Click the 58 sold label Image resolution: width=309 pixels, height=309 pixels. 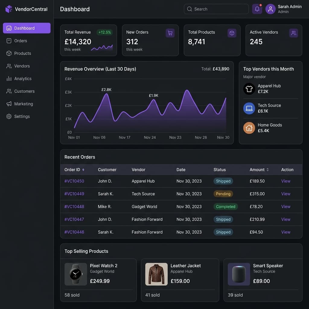[x=72, y=295]
